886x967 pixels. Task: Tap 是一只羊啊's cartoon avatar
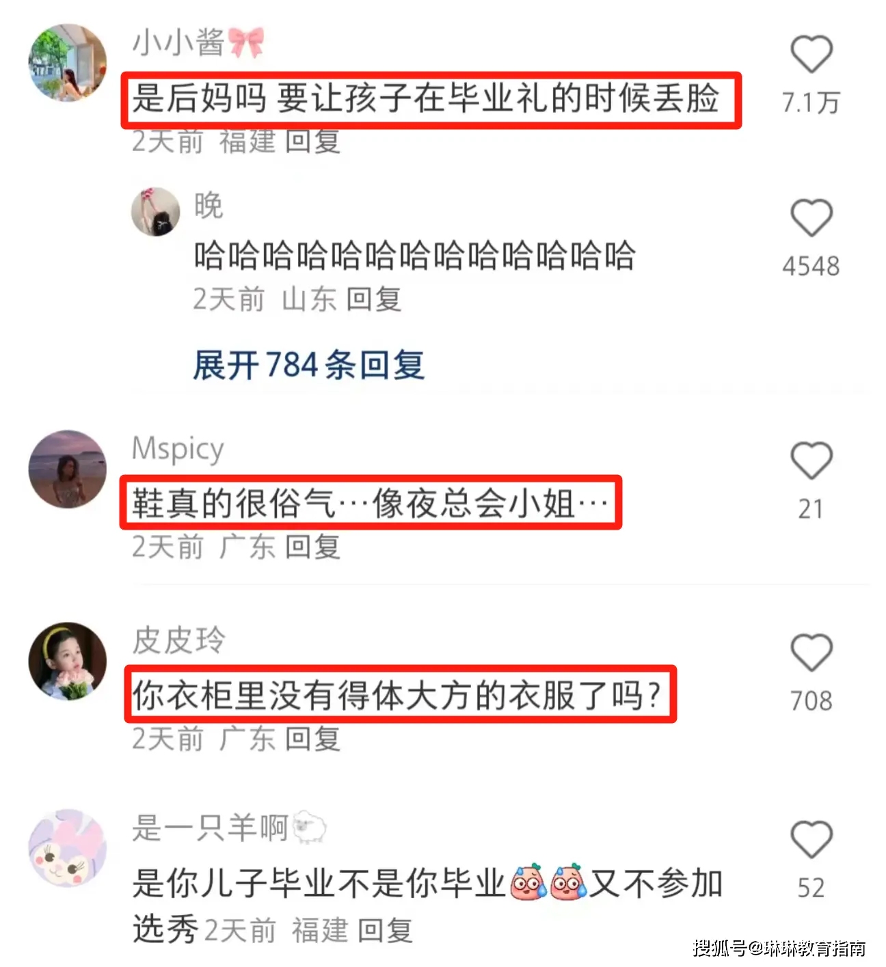click(x=67, y=848)
